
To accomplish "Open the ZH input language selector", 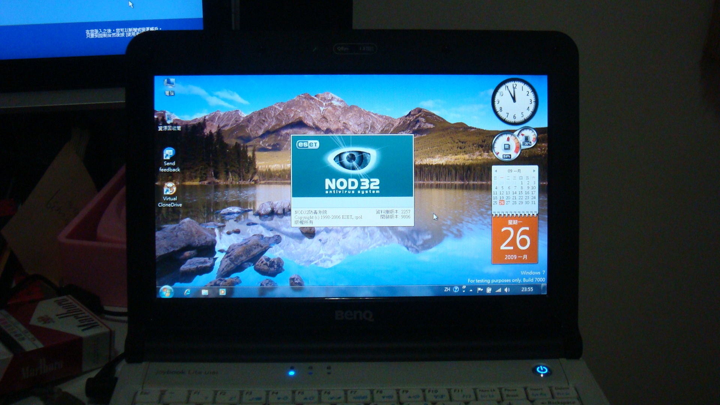I will tap(447, 289).
